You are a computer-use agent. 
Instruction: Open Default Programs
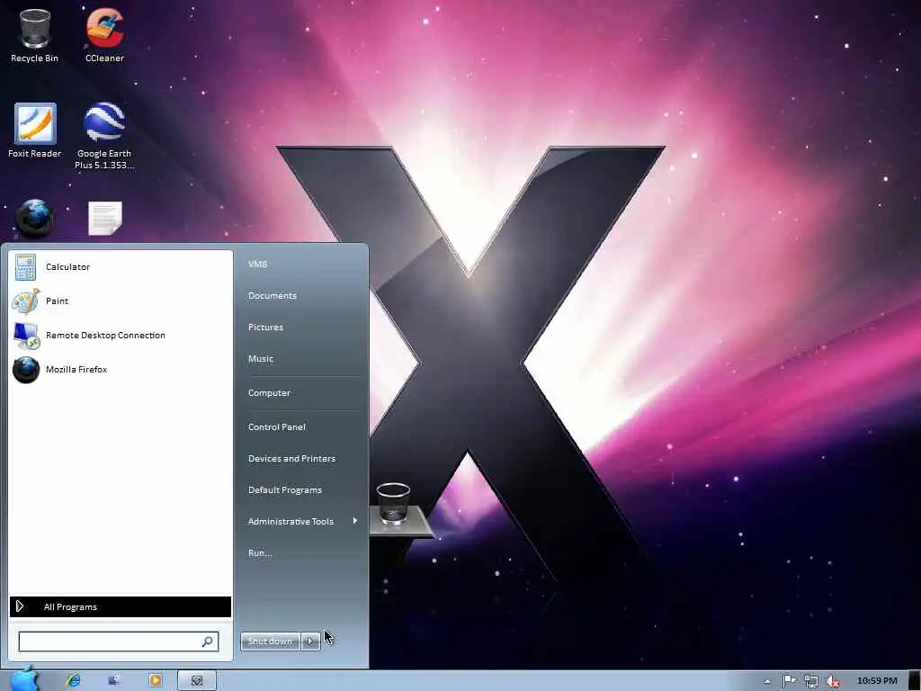pos(285,490)
